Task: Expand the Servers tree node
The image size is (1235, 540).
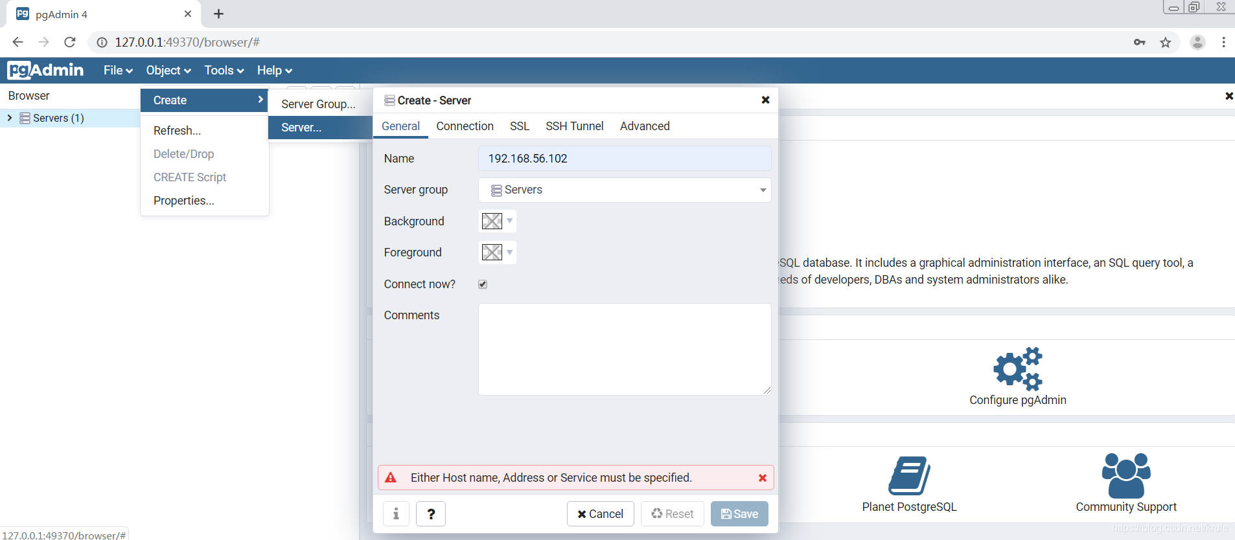Action: (x=10, y=118)
